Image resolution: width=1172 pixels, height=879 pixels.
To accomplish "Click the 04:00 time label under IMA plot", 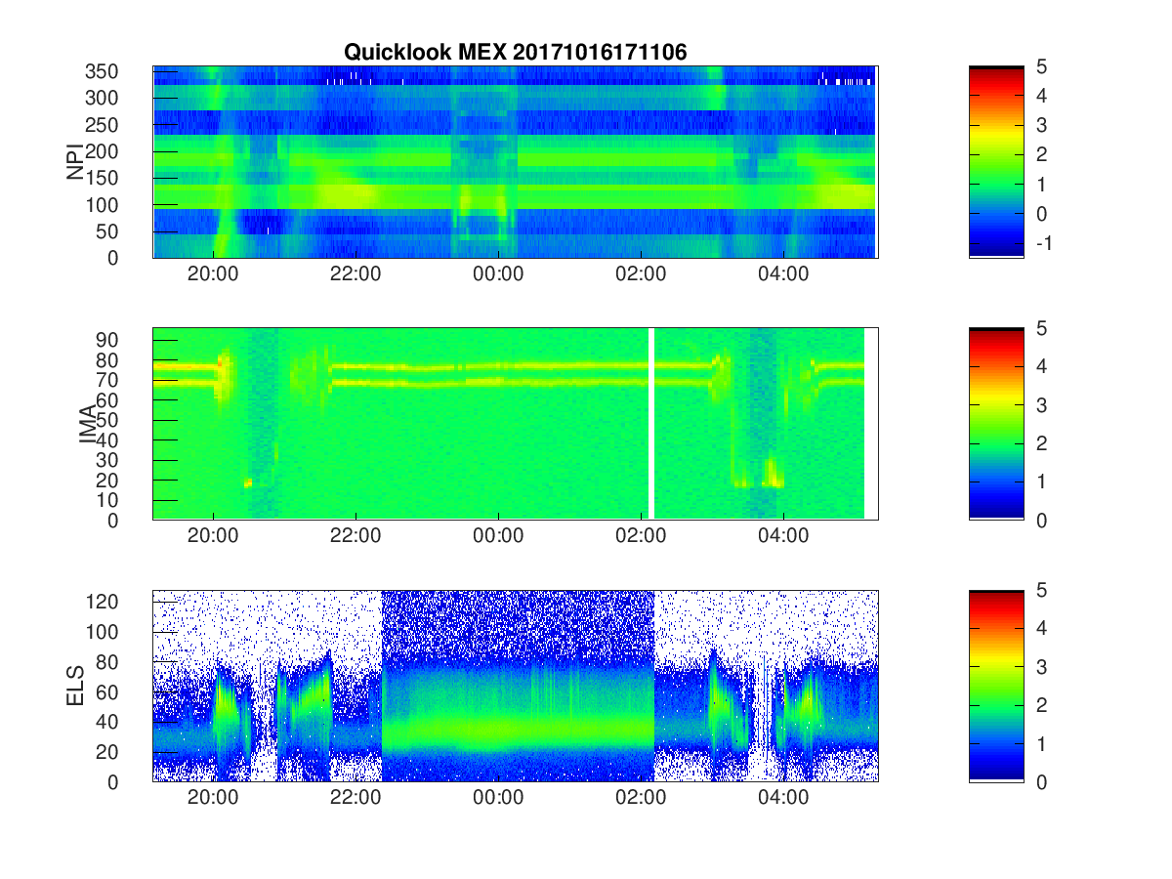I will pos(783,537).
